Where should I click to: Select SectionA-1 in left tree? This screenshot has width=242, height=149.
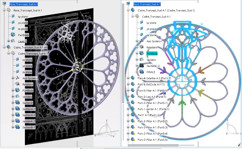click(29, 109)
